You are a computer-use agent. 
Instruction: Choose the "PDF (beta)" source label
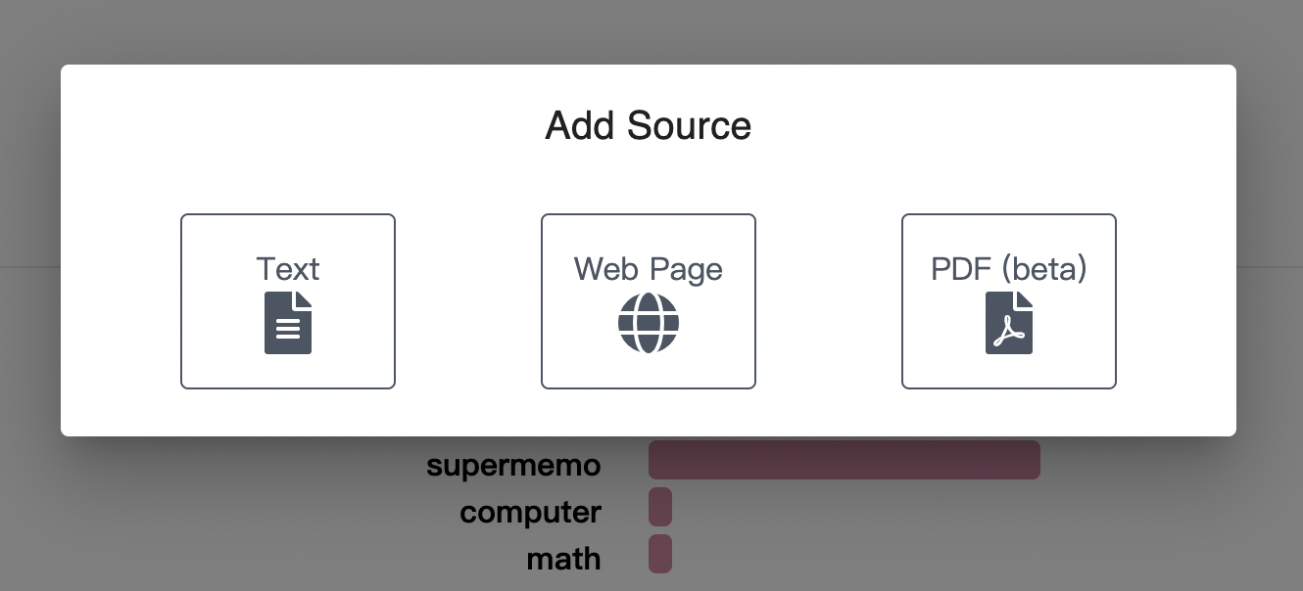point(1009,269)
